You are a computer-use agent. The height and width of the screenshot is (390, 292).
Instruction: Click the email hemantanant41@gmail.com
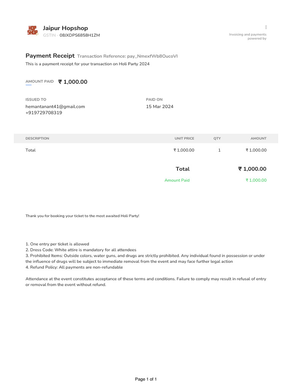coord(55,107)
